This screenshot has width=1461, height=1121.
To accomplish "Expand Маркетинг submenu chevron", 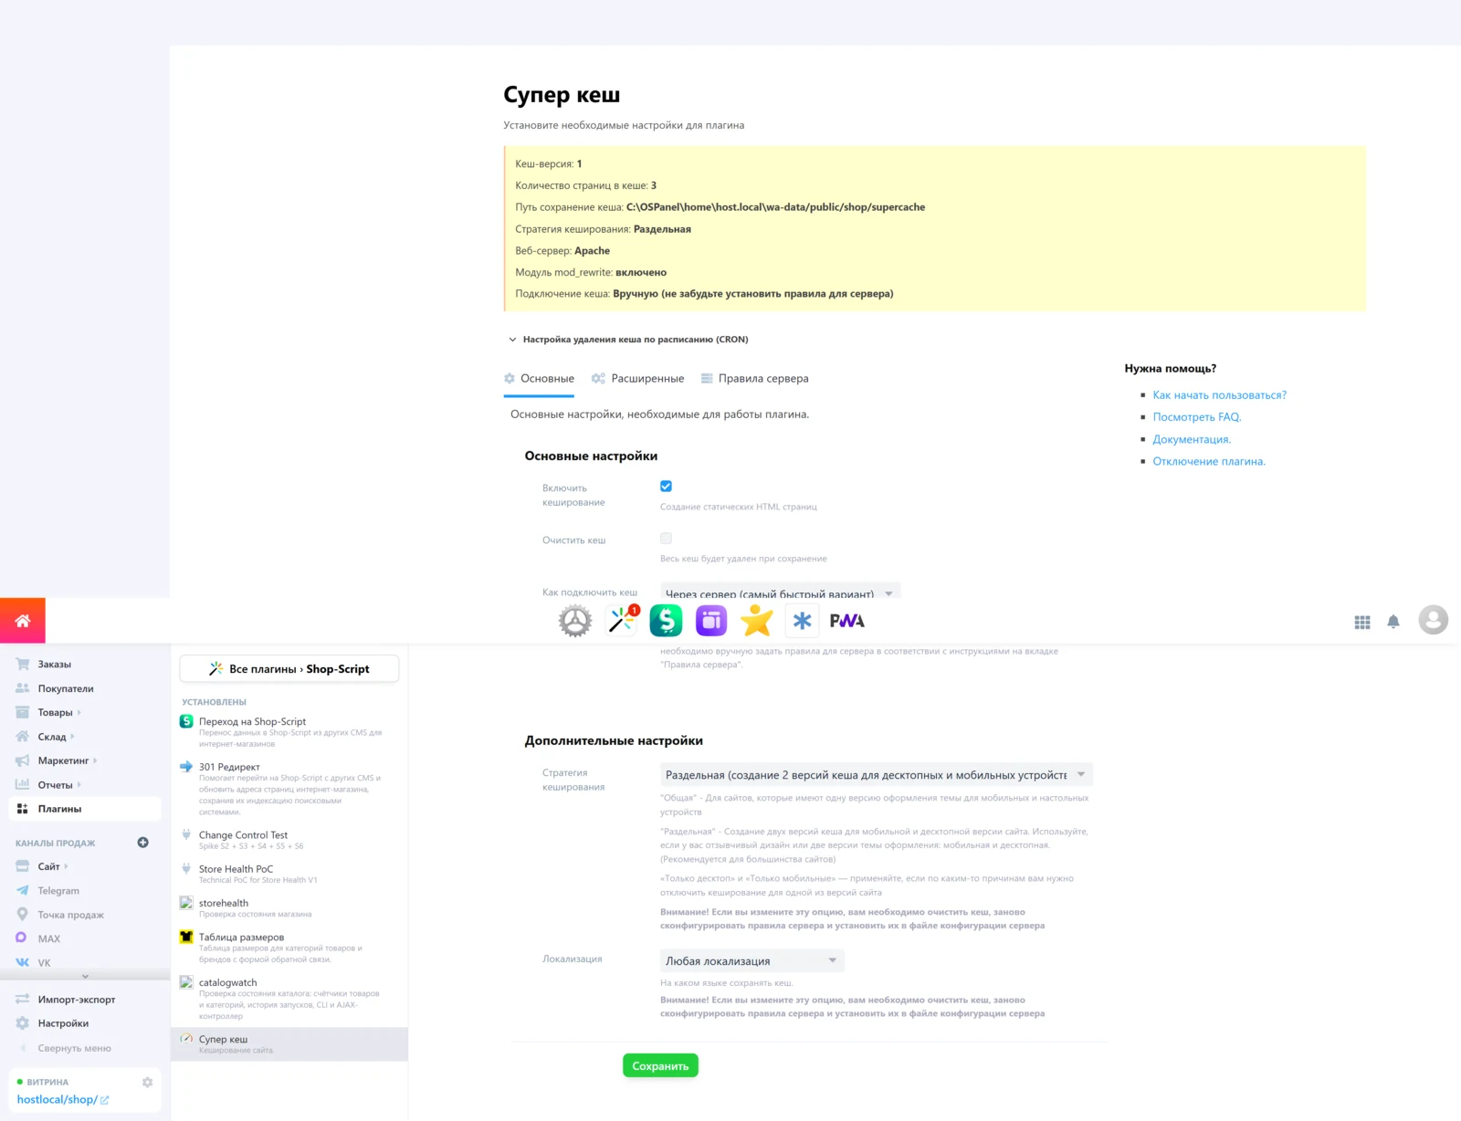I will [95, 760].
